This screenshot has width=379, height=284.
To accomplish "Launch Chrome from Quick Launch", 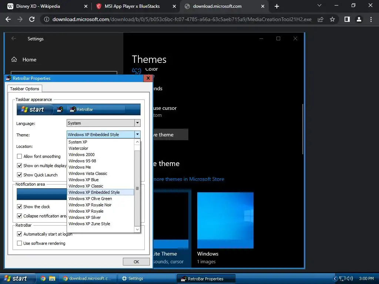I will click(x=43, y=278).
